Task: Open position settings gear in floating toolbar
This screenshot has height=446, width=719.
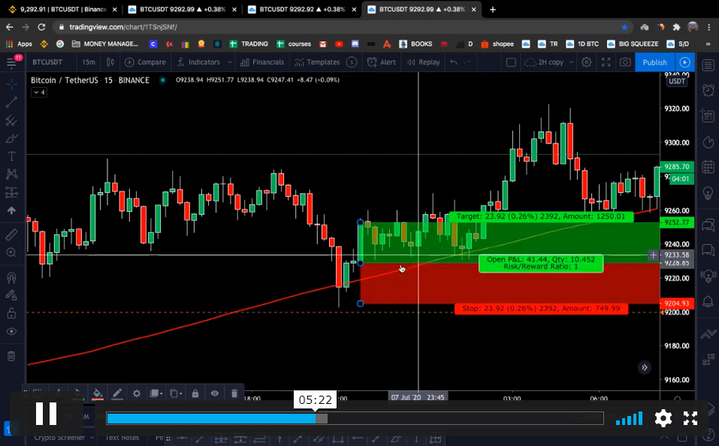Action: tap(136, 393)
